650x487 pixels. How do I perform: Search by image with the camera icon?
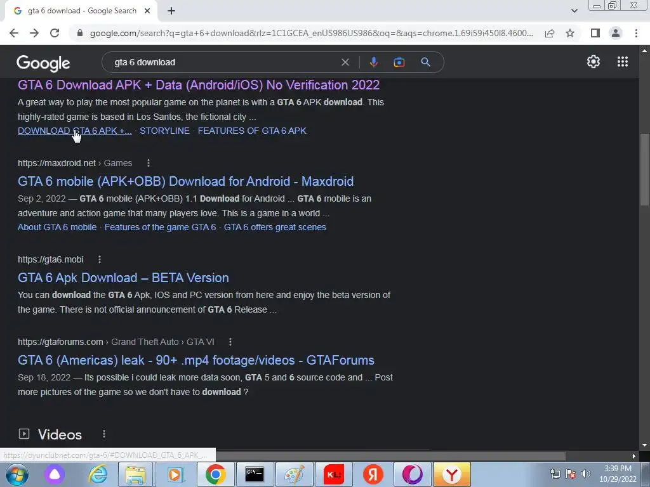(x=399, y=62)
